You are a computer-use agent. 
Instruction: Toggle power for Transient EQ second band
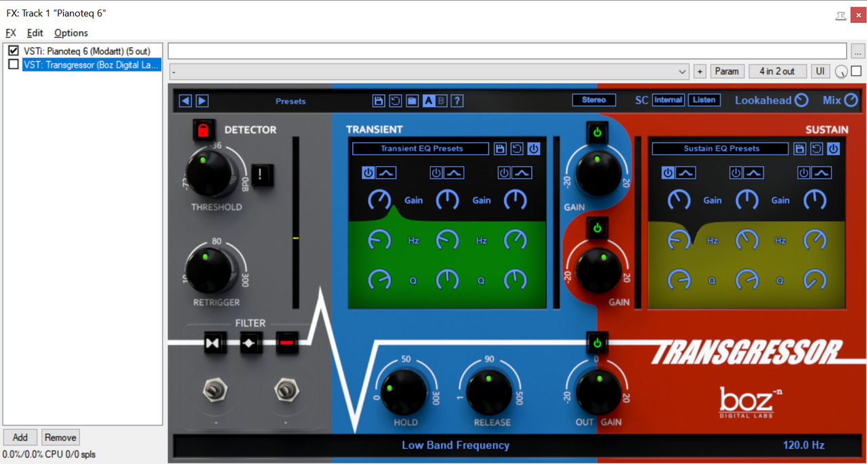pos(436,173)
